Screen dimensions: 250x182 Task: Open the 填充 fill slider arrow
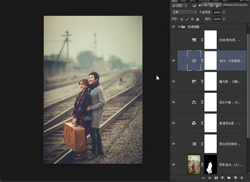pyautogui.click(x=224, y=19)
